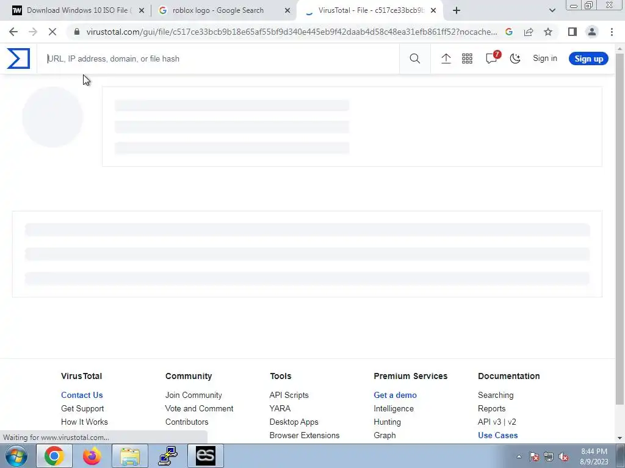The image size is (625, 468).
Task: Switch to Download Windows 10 ISO tab
Action: point(77,10)
